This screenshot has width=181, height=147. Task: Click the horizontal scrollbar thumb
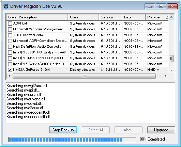point(84,76)
